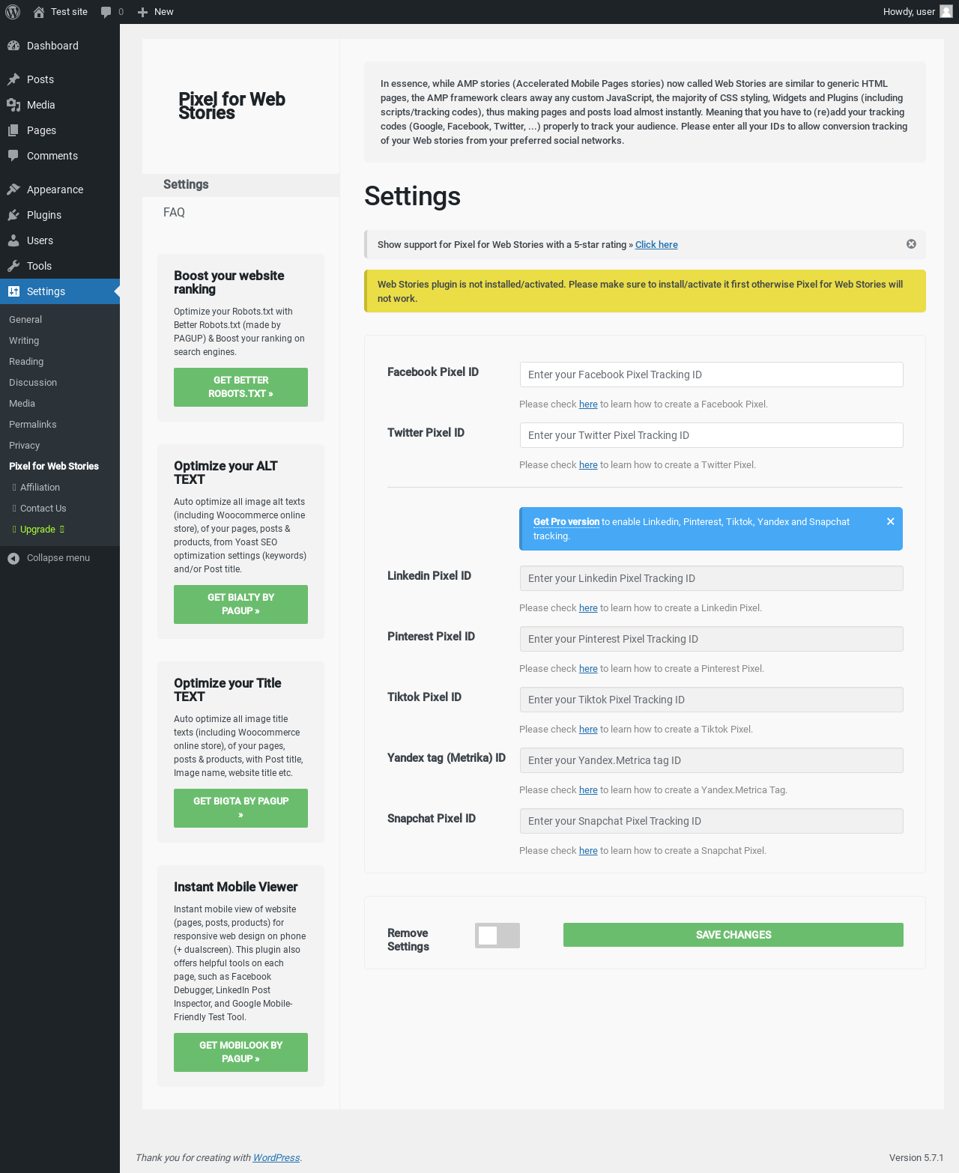
Task: Open the green Upgrade submenu item
Action: tap(37, 530)
